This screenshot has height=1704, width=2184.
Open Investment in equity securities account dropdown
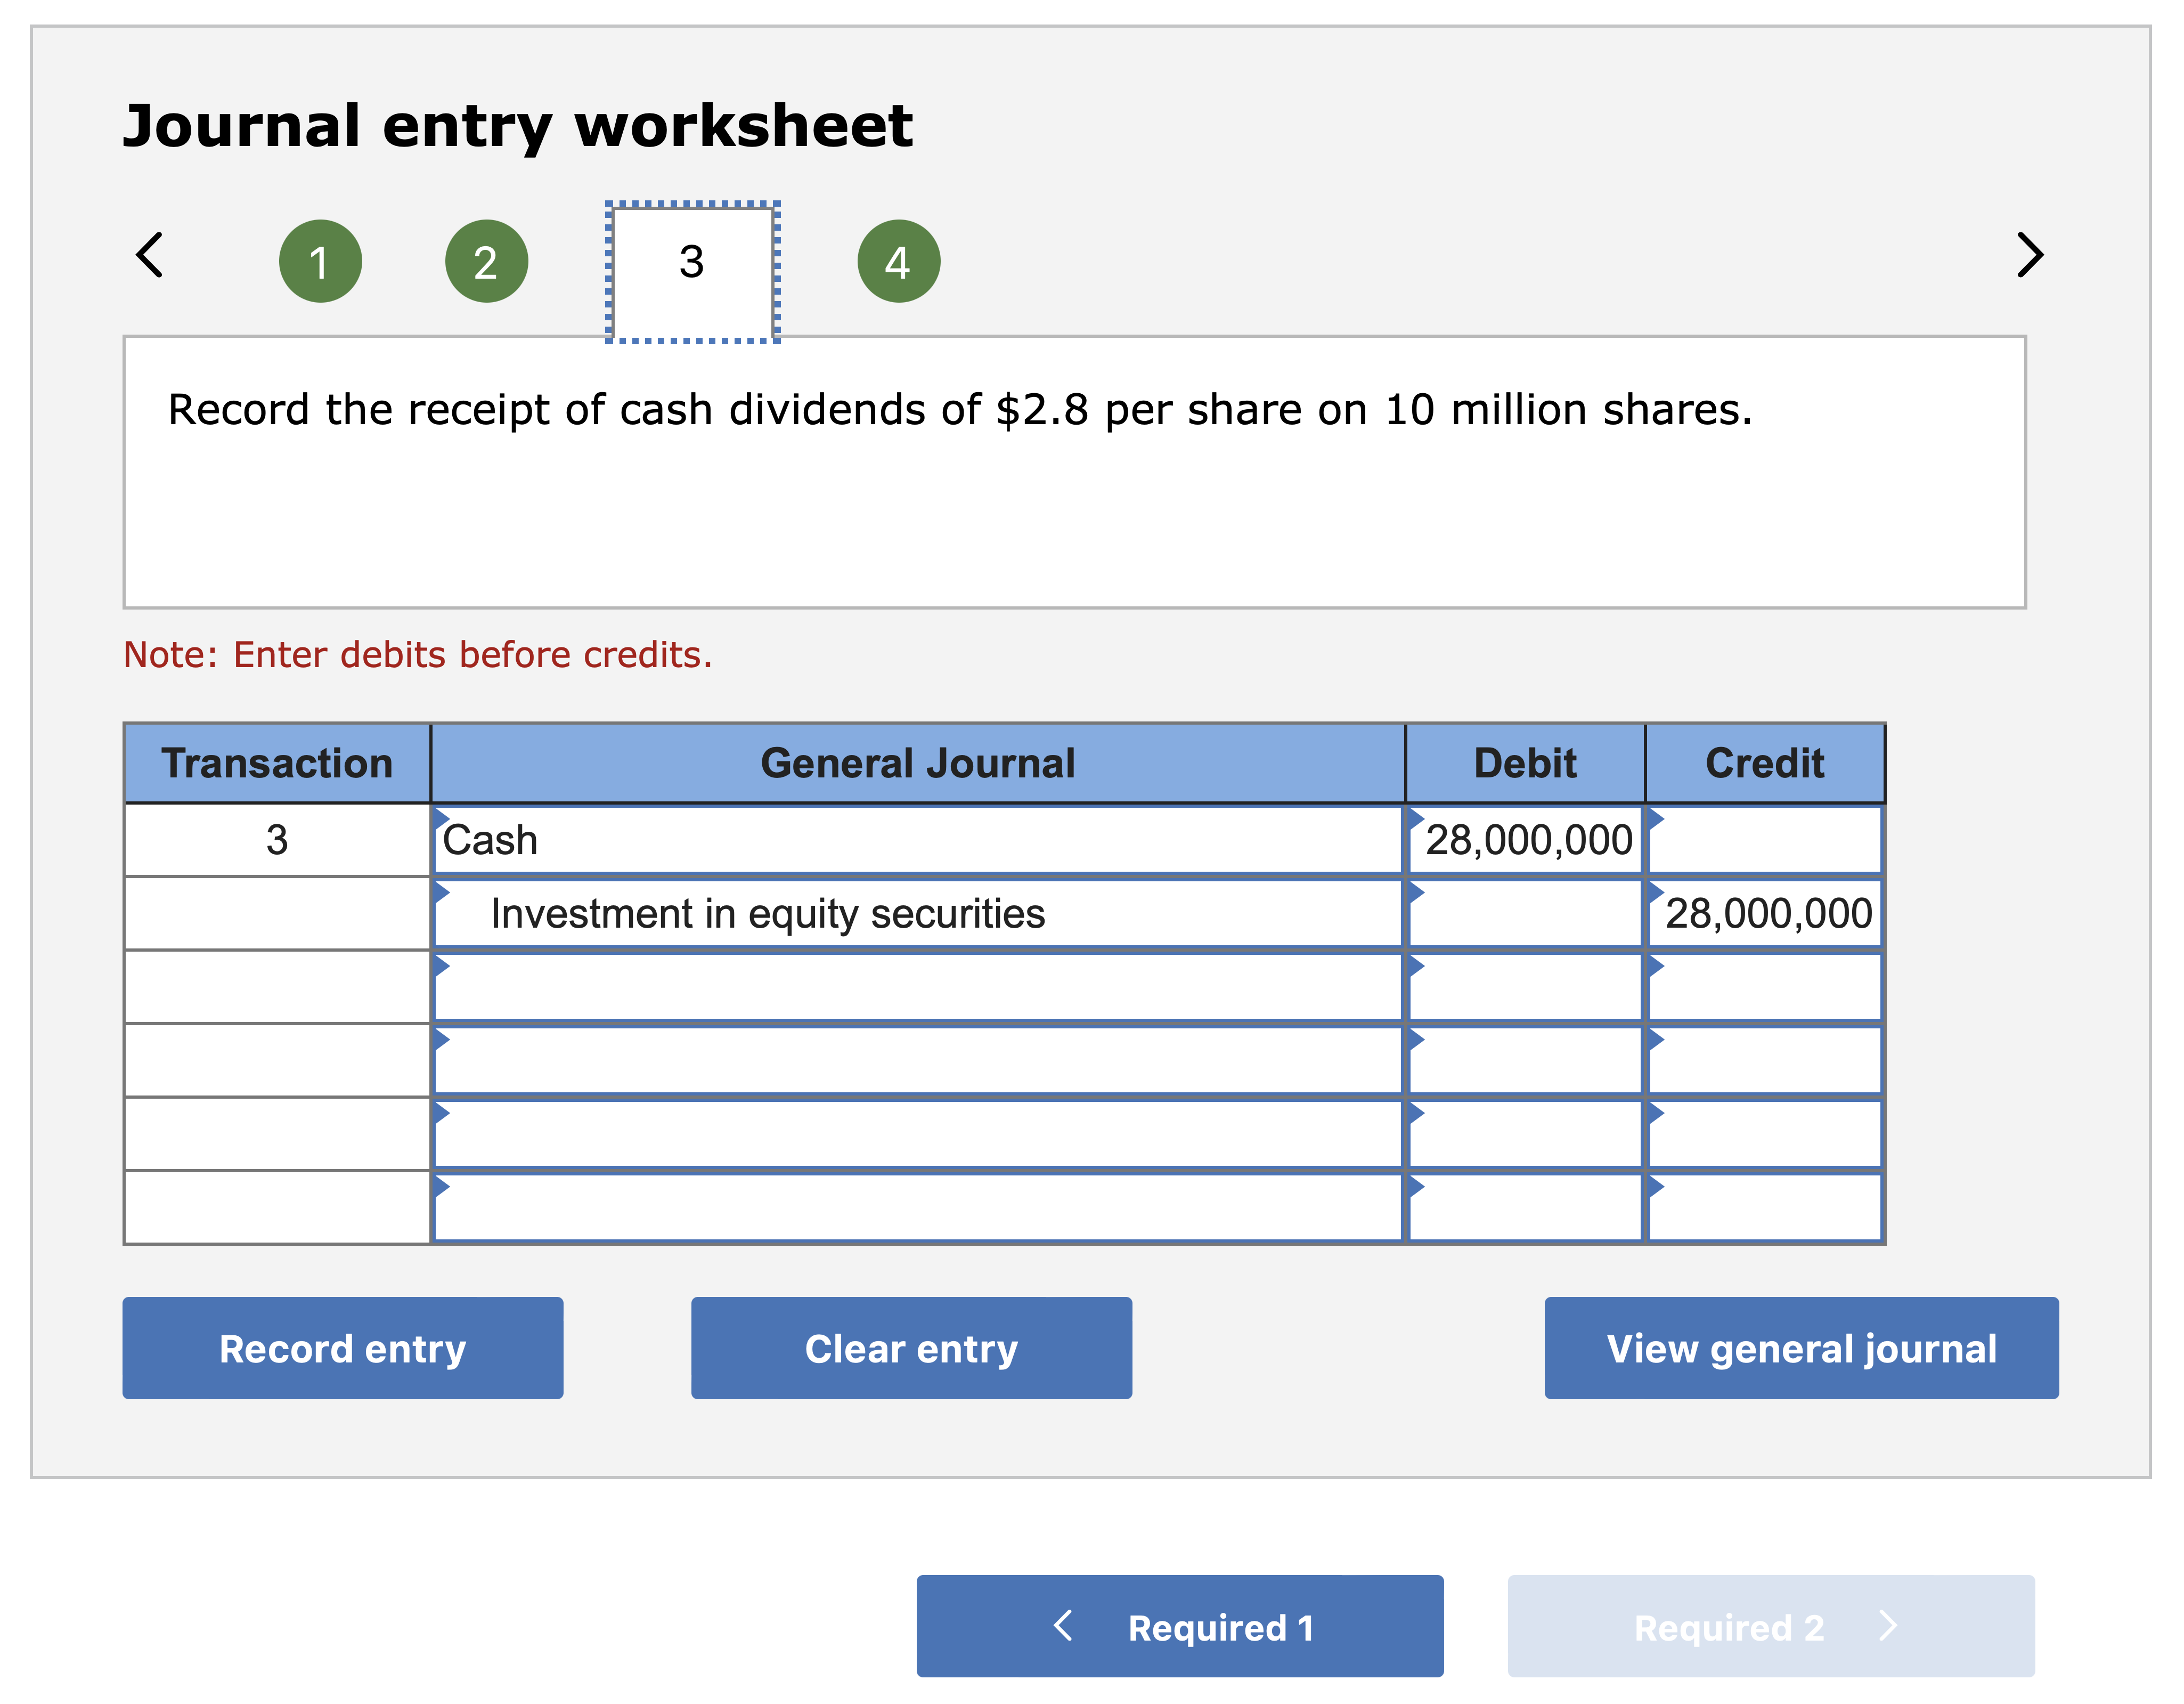[x=917, y=913]
